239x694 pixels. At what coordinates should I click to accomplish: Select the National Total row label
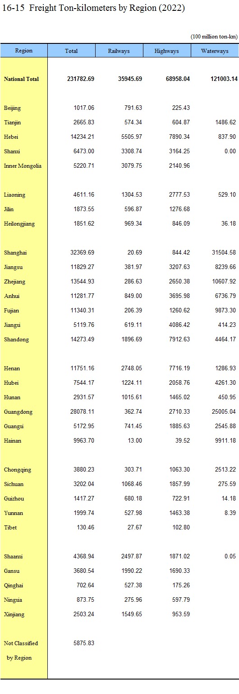coord(22,79)
